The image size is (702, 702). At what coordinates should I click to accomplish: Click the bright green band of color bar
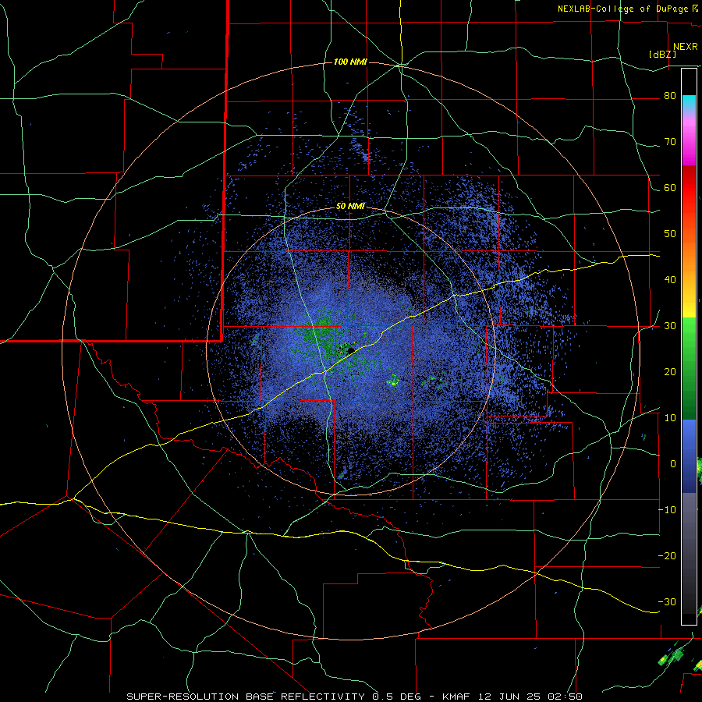pos(689,335)
